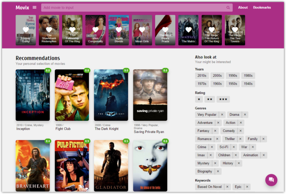Unlike Forrest Gump heart icon

pyautogui.click(x=26, y=30)
